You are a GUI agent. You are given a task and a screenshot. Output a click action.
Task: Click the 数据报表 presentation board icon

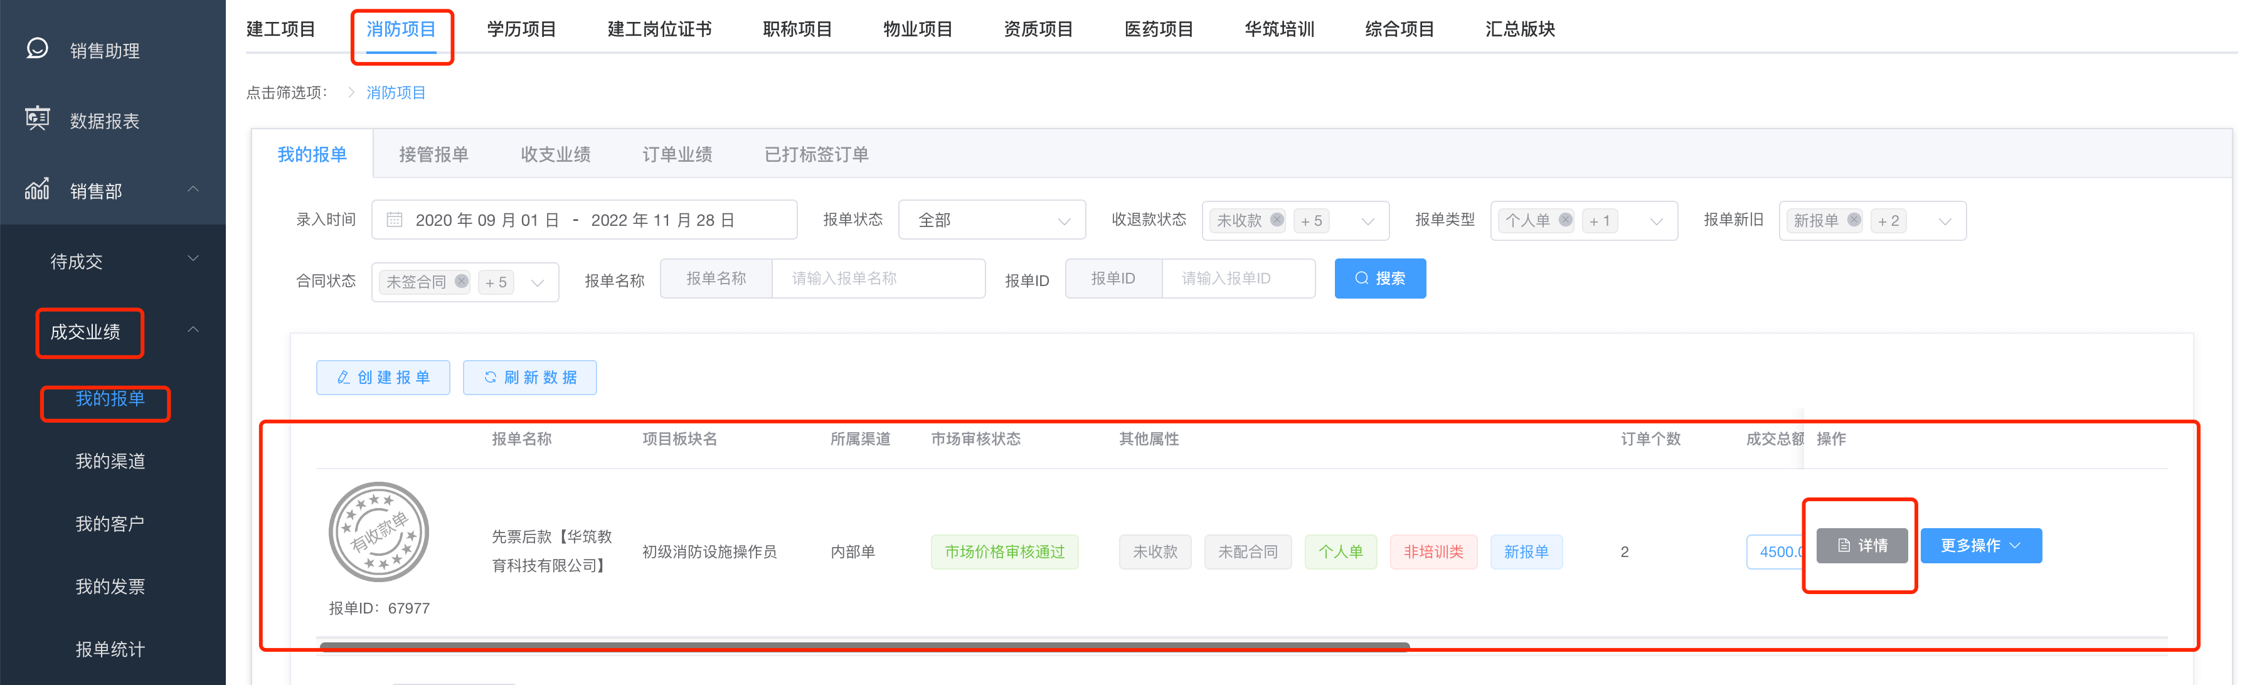pos(38,119)
